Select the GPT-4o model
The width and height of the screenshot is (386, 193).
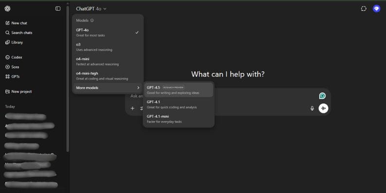[107, 32]
